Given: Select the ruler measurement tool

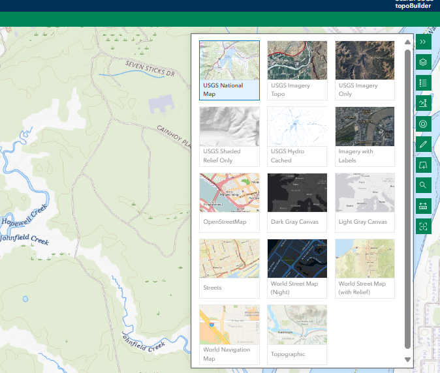Looking at the screenshot, I should [424, 206].
